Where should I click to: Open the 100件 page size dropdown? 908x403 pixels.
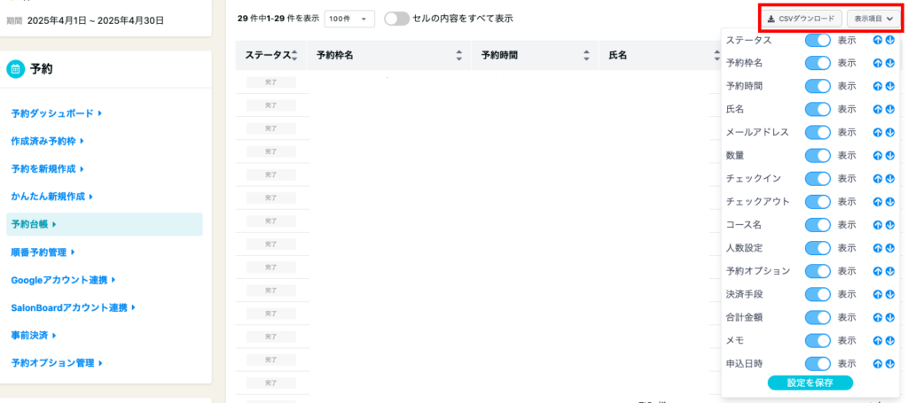(350, 19)
